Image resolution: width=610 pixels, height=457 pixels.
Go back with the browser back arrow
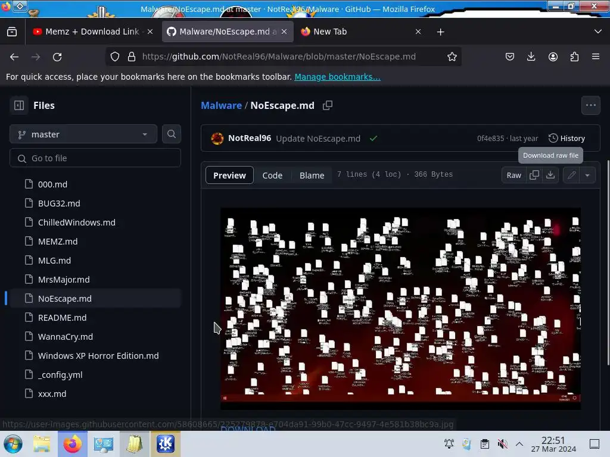click(14, 57)
